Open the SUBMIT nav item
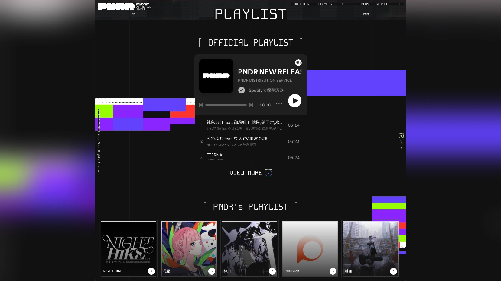This screenshot has height=281, width=501. click(x=382, y=4)
